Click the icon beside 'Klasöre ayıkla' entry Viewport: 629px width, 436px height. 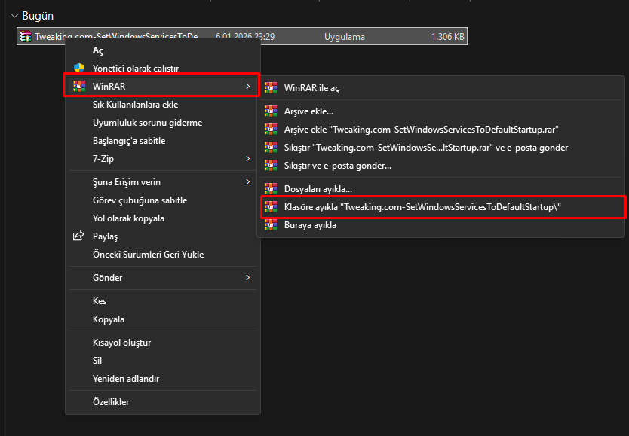(271, 207)
